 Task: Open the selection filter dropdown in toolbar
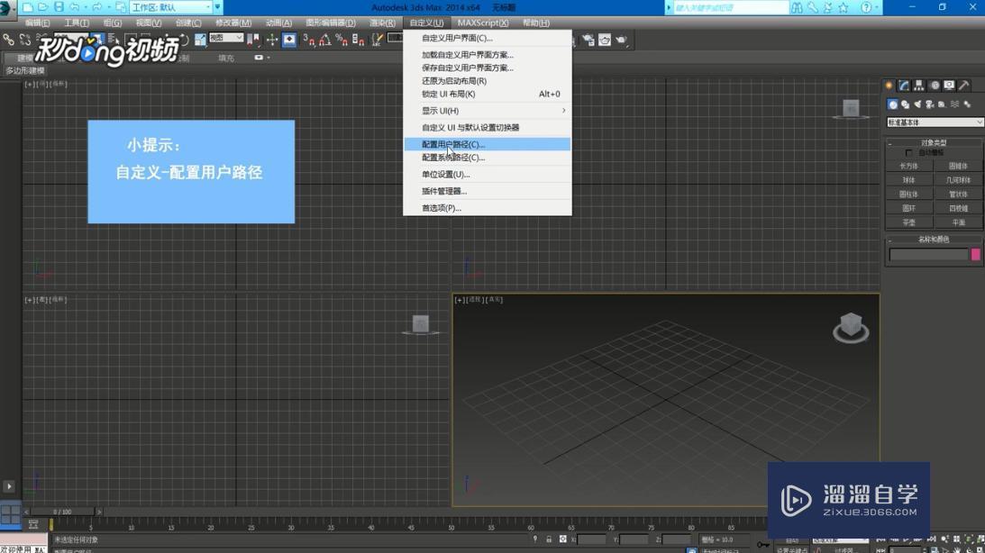tap(72, 37)
